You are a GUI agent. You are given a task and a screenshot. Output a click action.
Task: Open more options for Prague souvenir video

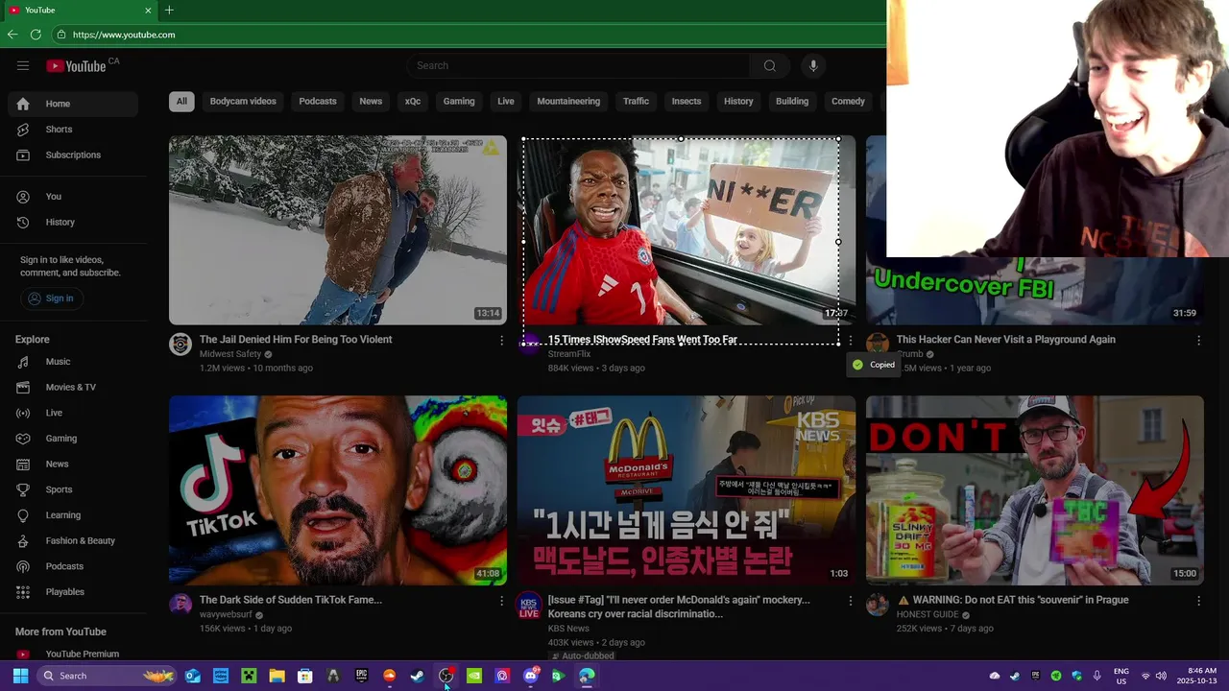(x=1198, y=601)
